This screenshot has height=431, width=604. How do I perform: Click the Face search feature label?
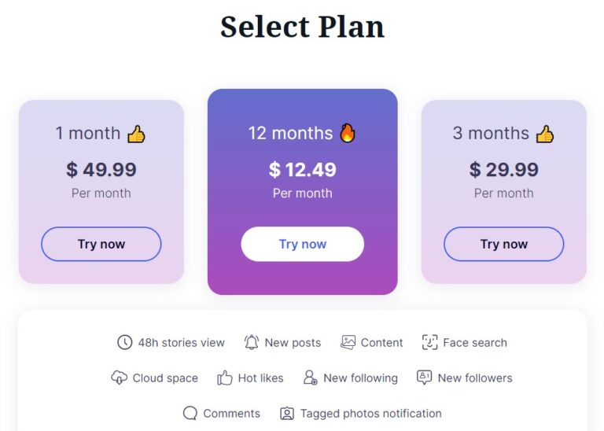(x=475, y=342)
